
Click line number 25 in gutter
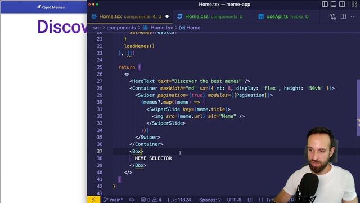coord(100,67)
